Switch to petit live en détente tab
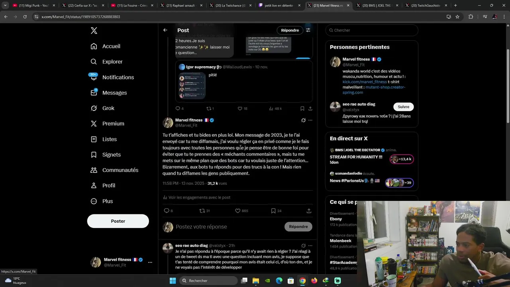510x287 pixels. (279, 6)
